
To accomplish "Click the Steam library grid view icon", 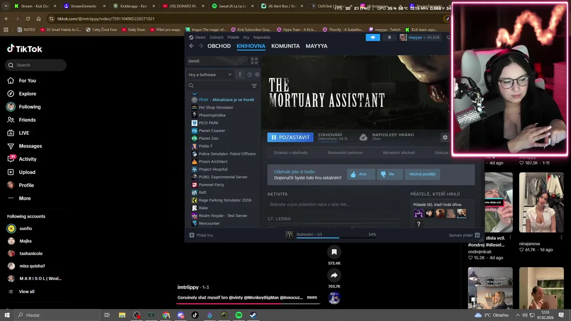I will coord(254,61).
